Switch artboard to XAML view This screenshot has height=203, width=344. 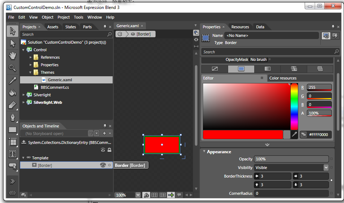click(196, 40)
